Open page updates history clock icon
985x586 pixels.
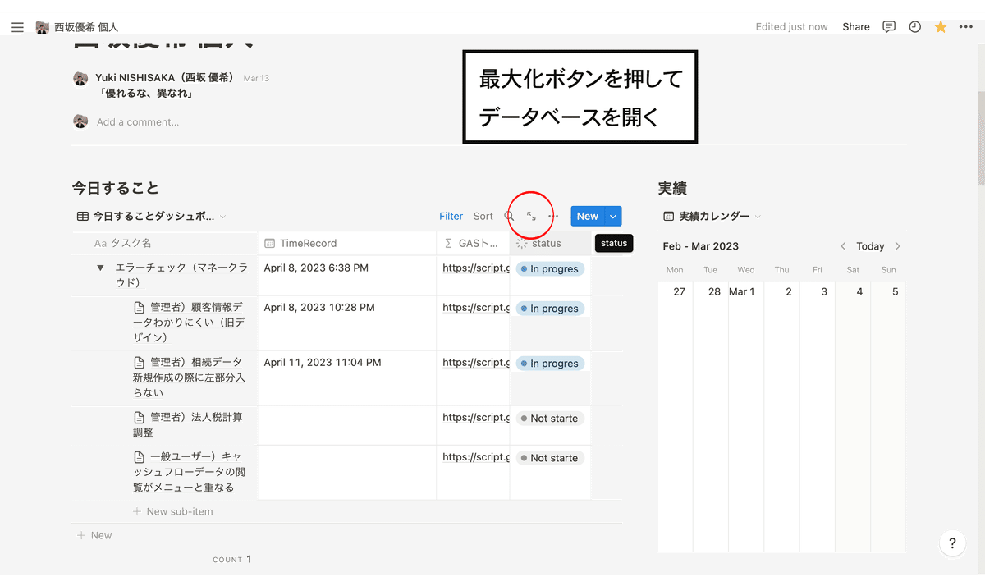tap(915, 27)
